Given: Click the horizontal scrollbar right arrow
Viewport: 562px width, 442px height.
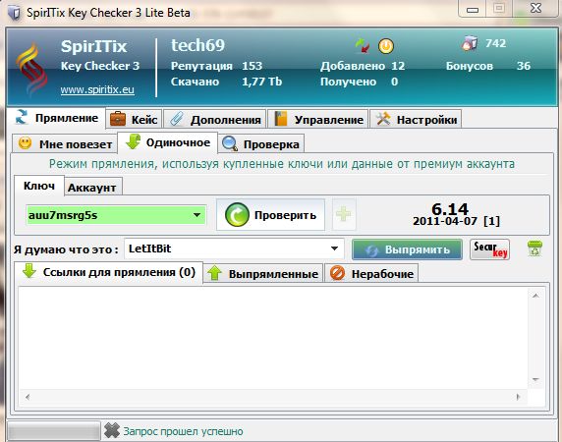Looking at the screenshot, I should (x=518, y=397).
